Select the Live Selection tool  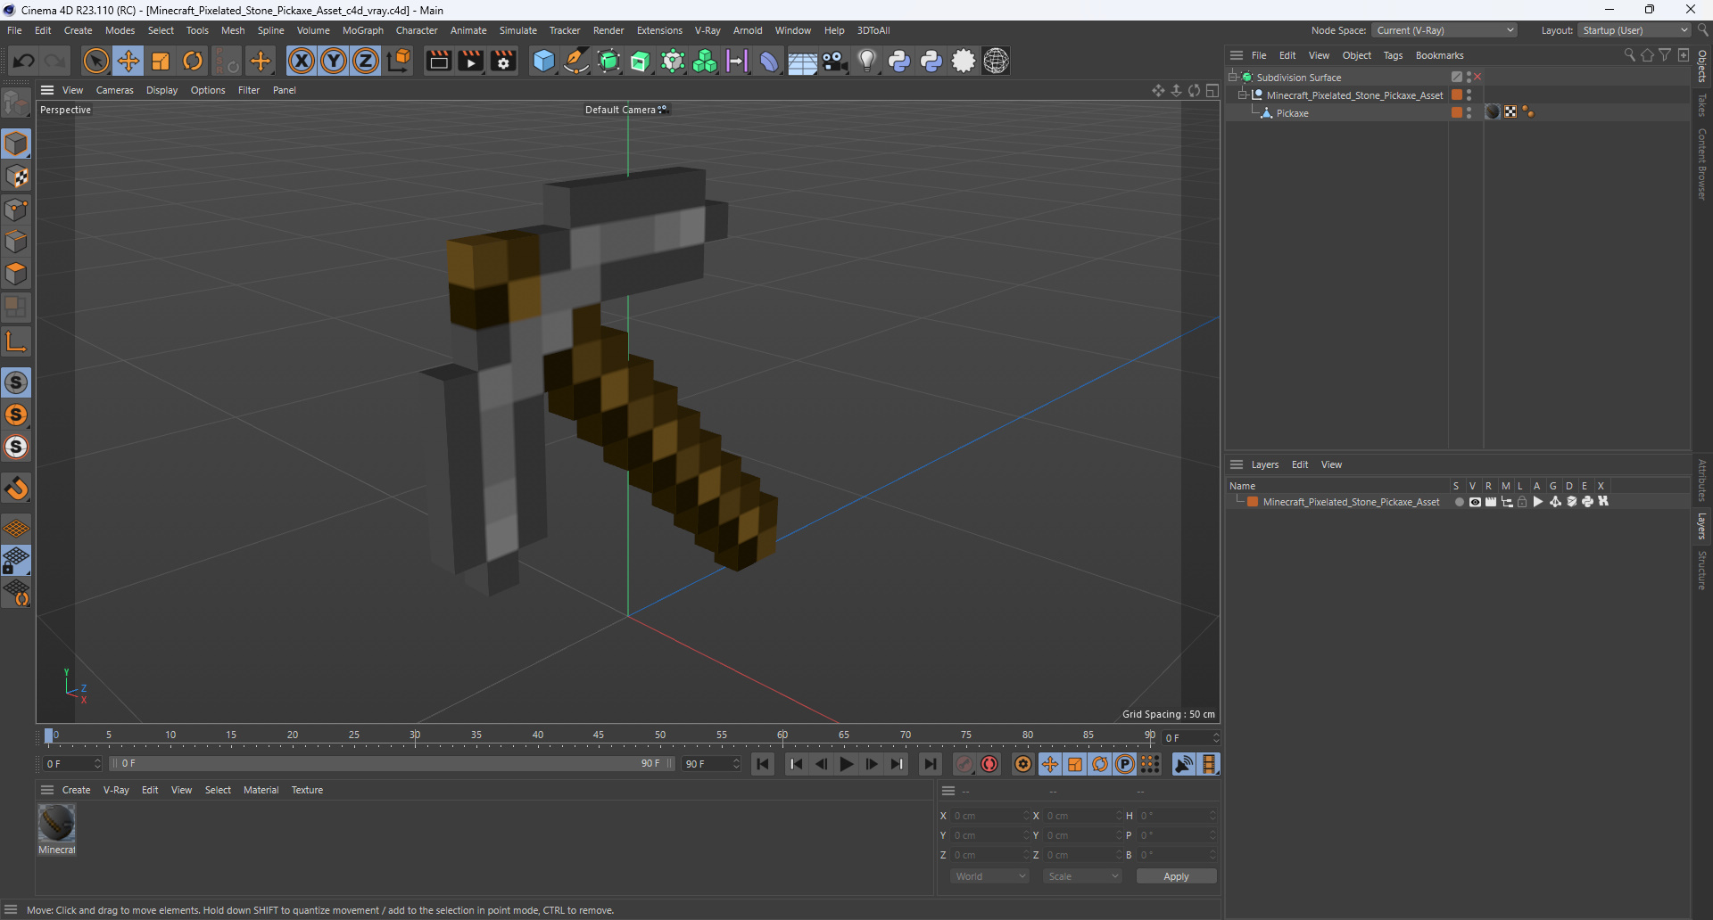(x=95, y=61)
